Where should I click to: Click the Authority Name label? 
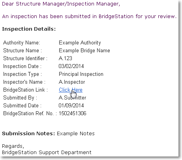pos(21,43)
